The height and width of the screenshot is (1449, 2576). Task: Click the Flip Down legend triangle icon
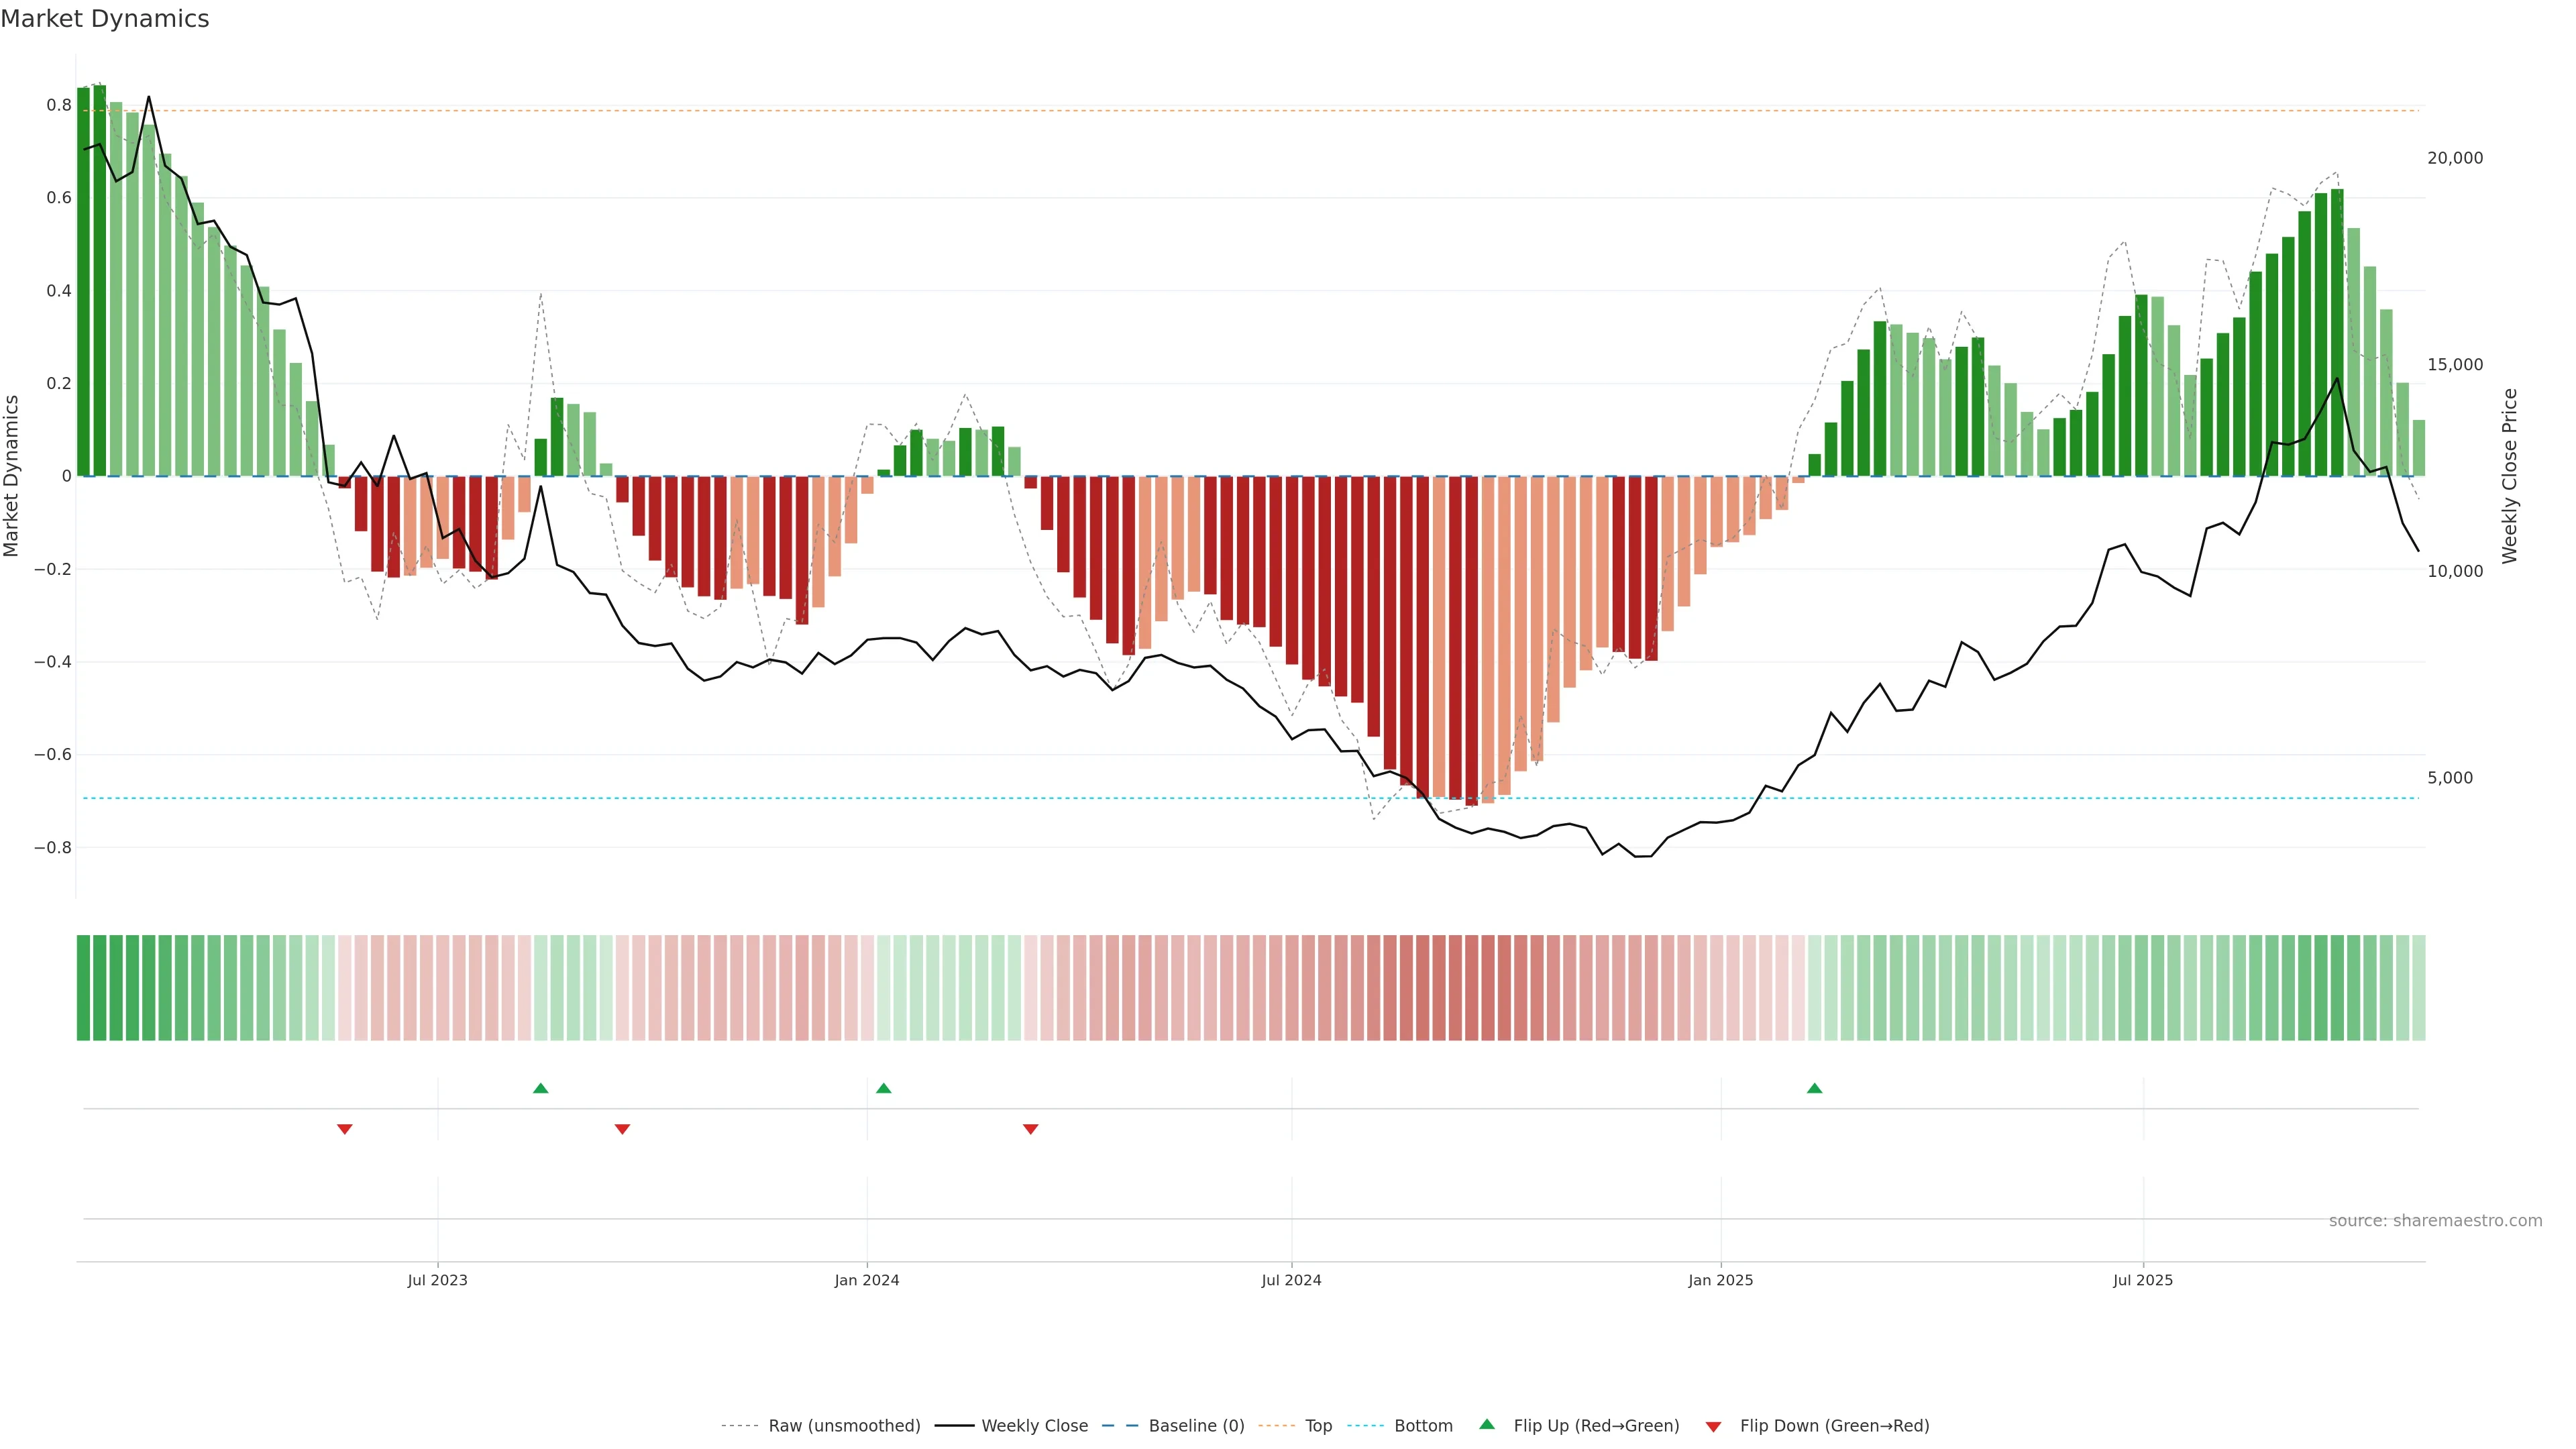coord(1713,1426)
